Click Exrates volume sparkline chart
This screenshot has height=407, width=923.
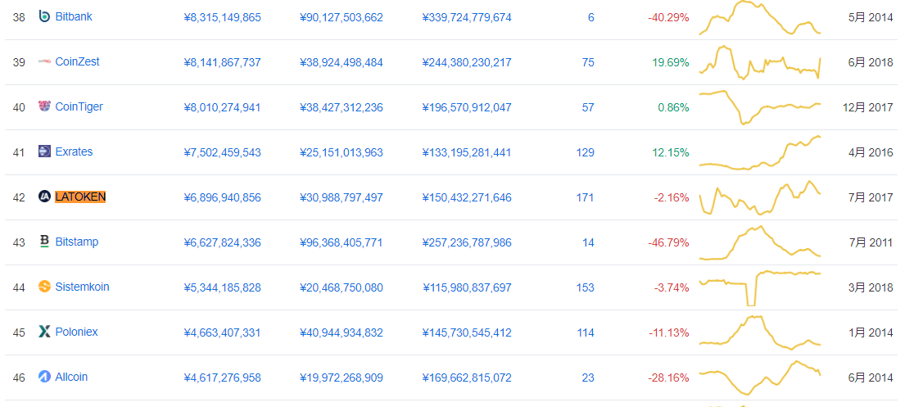click(x=760, y=152)
